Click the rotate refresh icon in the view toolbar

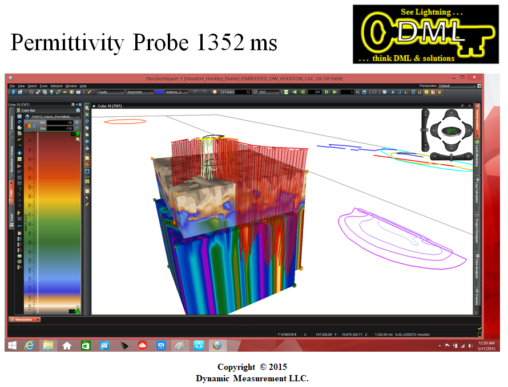(x=87, y=121)
